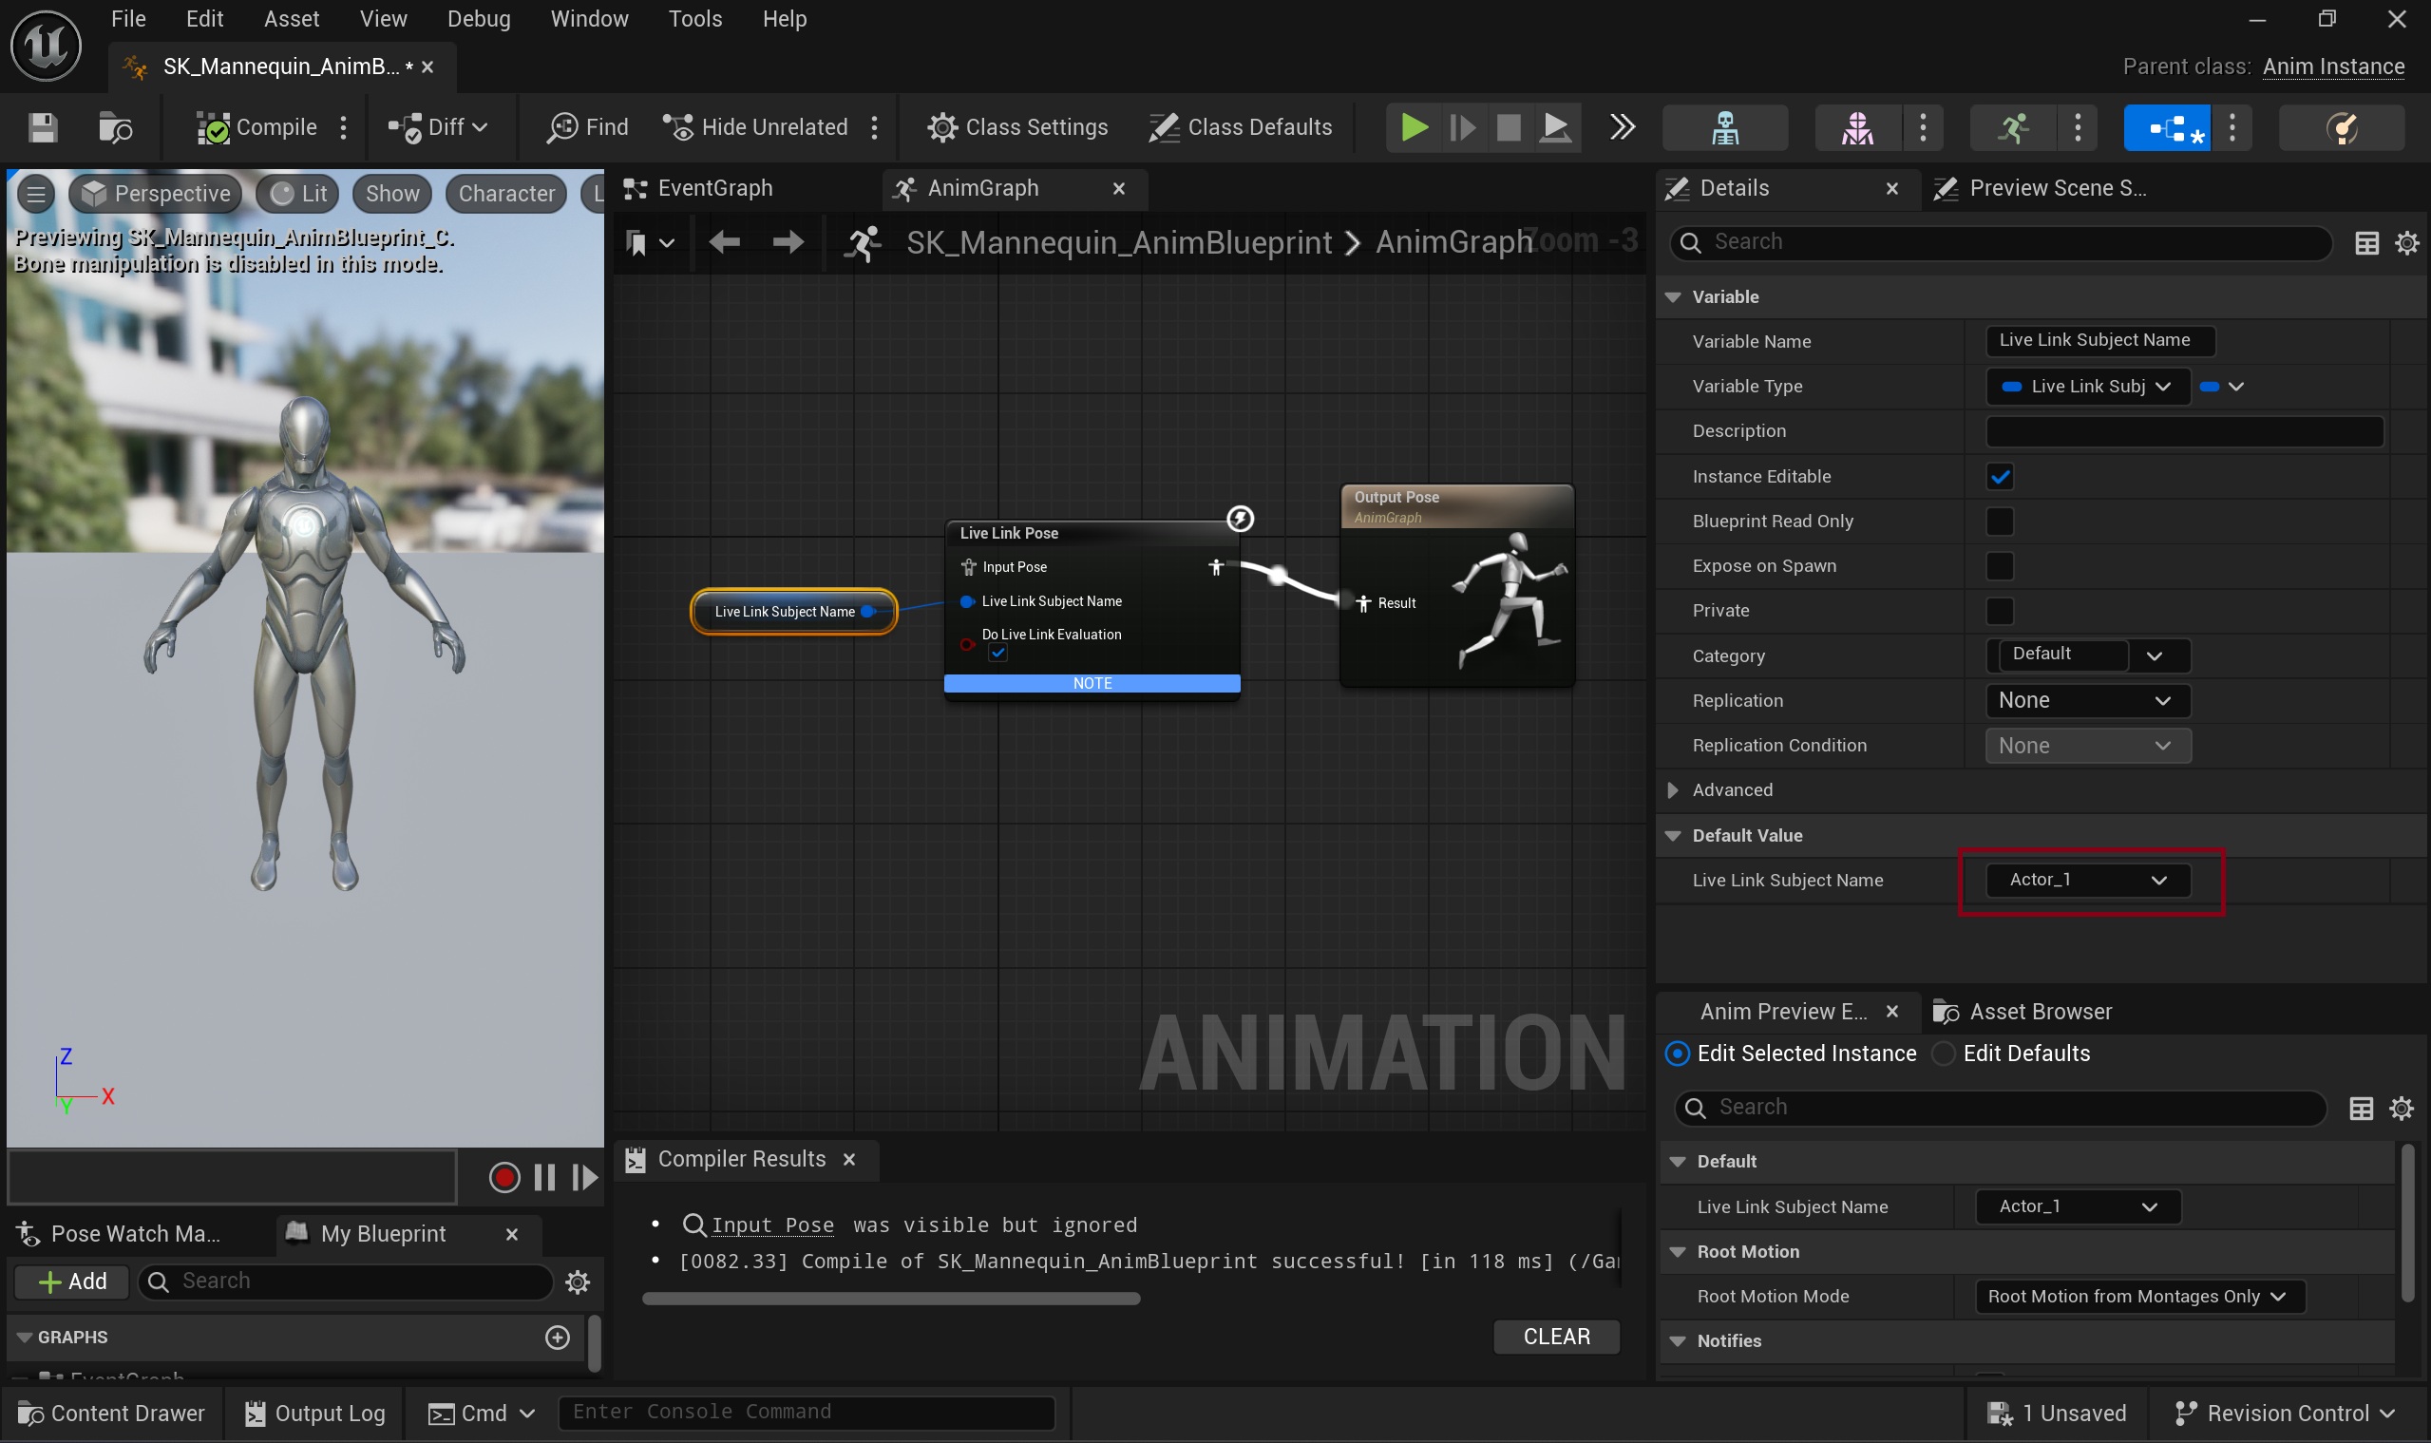This screenshot has width=2431, height=1443.
Task: Click the Compiler Results horizontal scrollbar
Action: [x=890, y=1300]
